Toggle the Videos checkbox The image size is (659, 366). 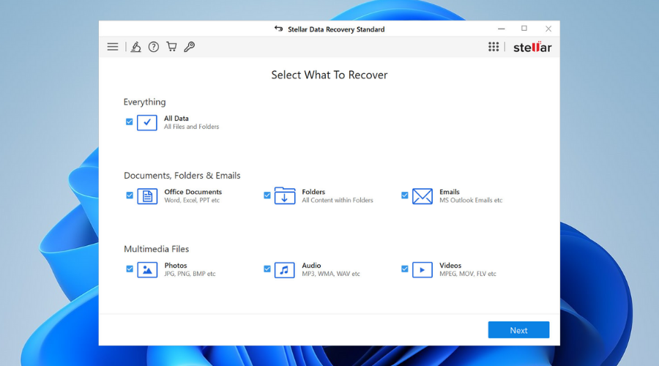405,269
